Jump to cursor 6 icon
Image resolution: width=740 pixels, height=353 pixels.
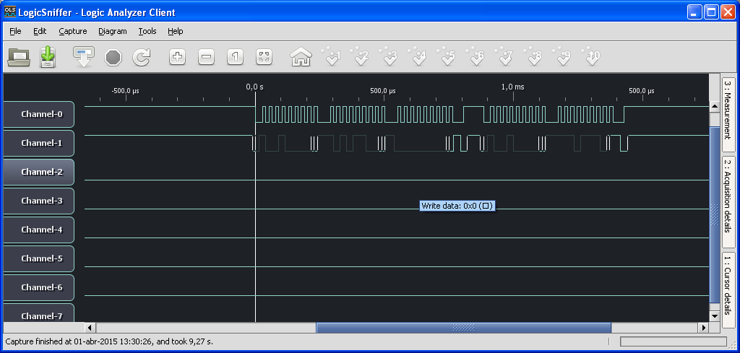(x=476, y=56)
